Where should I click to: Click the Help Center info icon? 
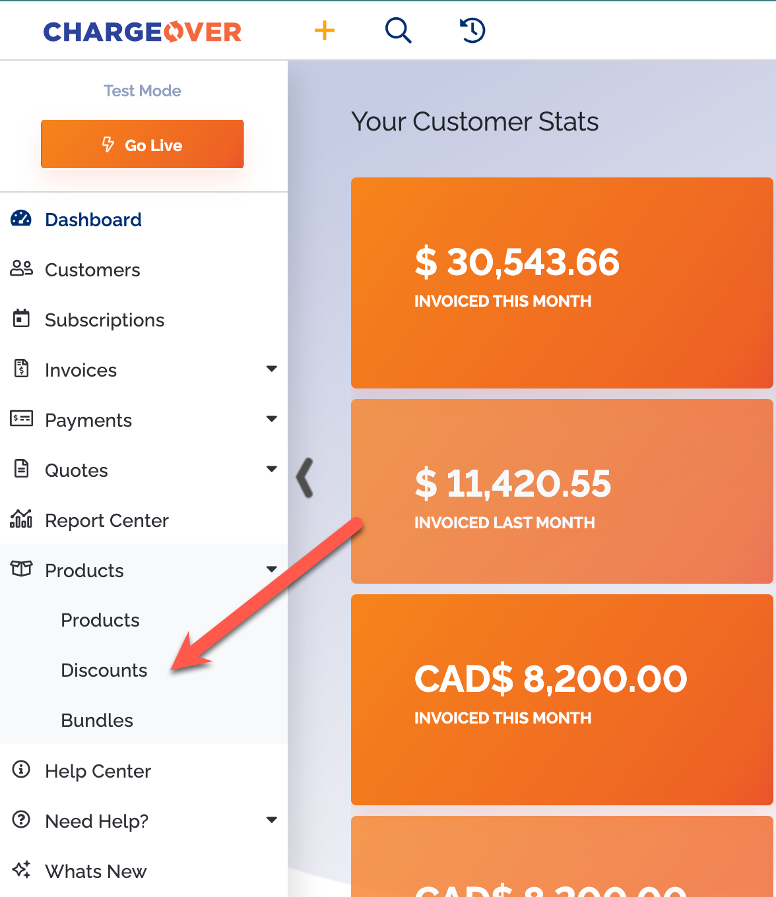coord(21,769)
